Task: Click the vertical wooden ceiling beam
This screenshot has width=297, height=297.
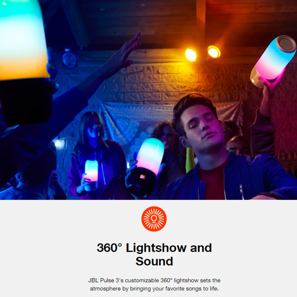Action: [201, 23]
